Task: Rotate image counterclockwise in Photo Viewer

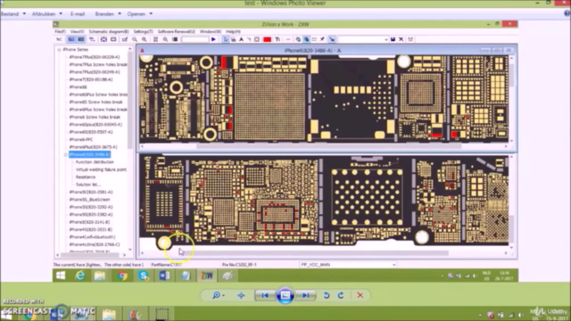Action: [327, 295]
